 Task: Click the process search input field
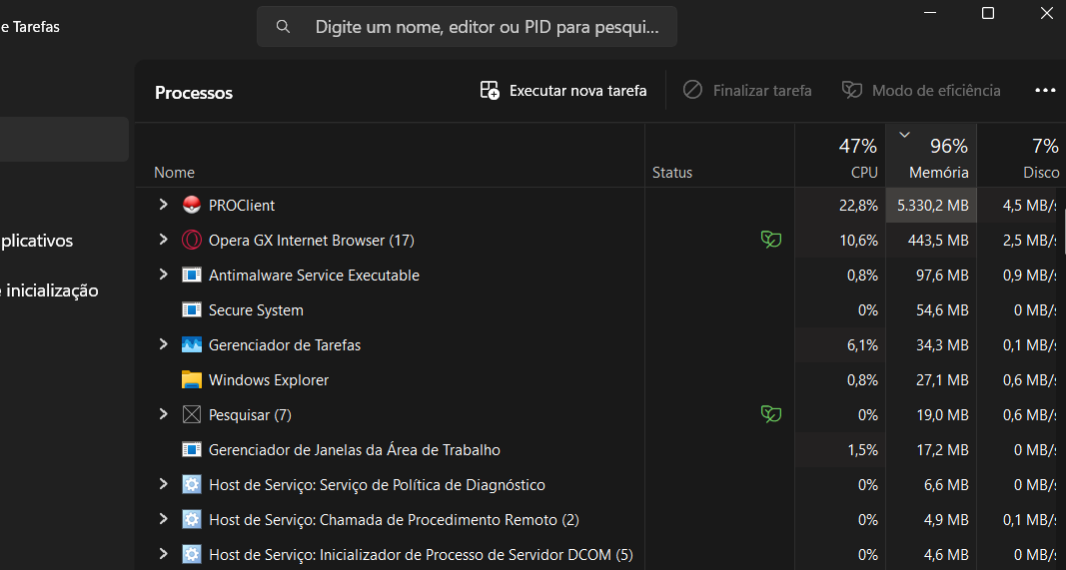click(x=486, y=27)
